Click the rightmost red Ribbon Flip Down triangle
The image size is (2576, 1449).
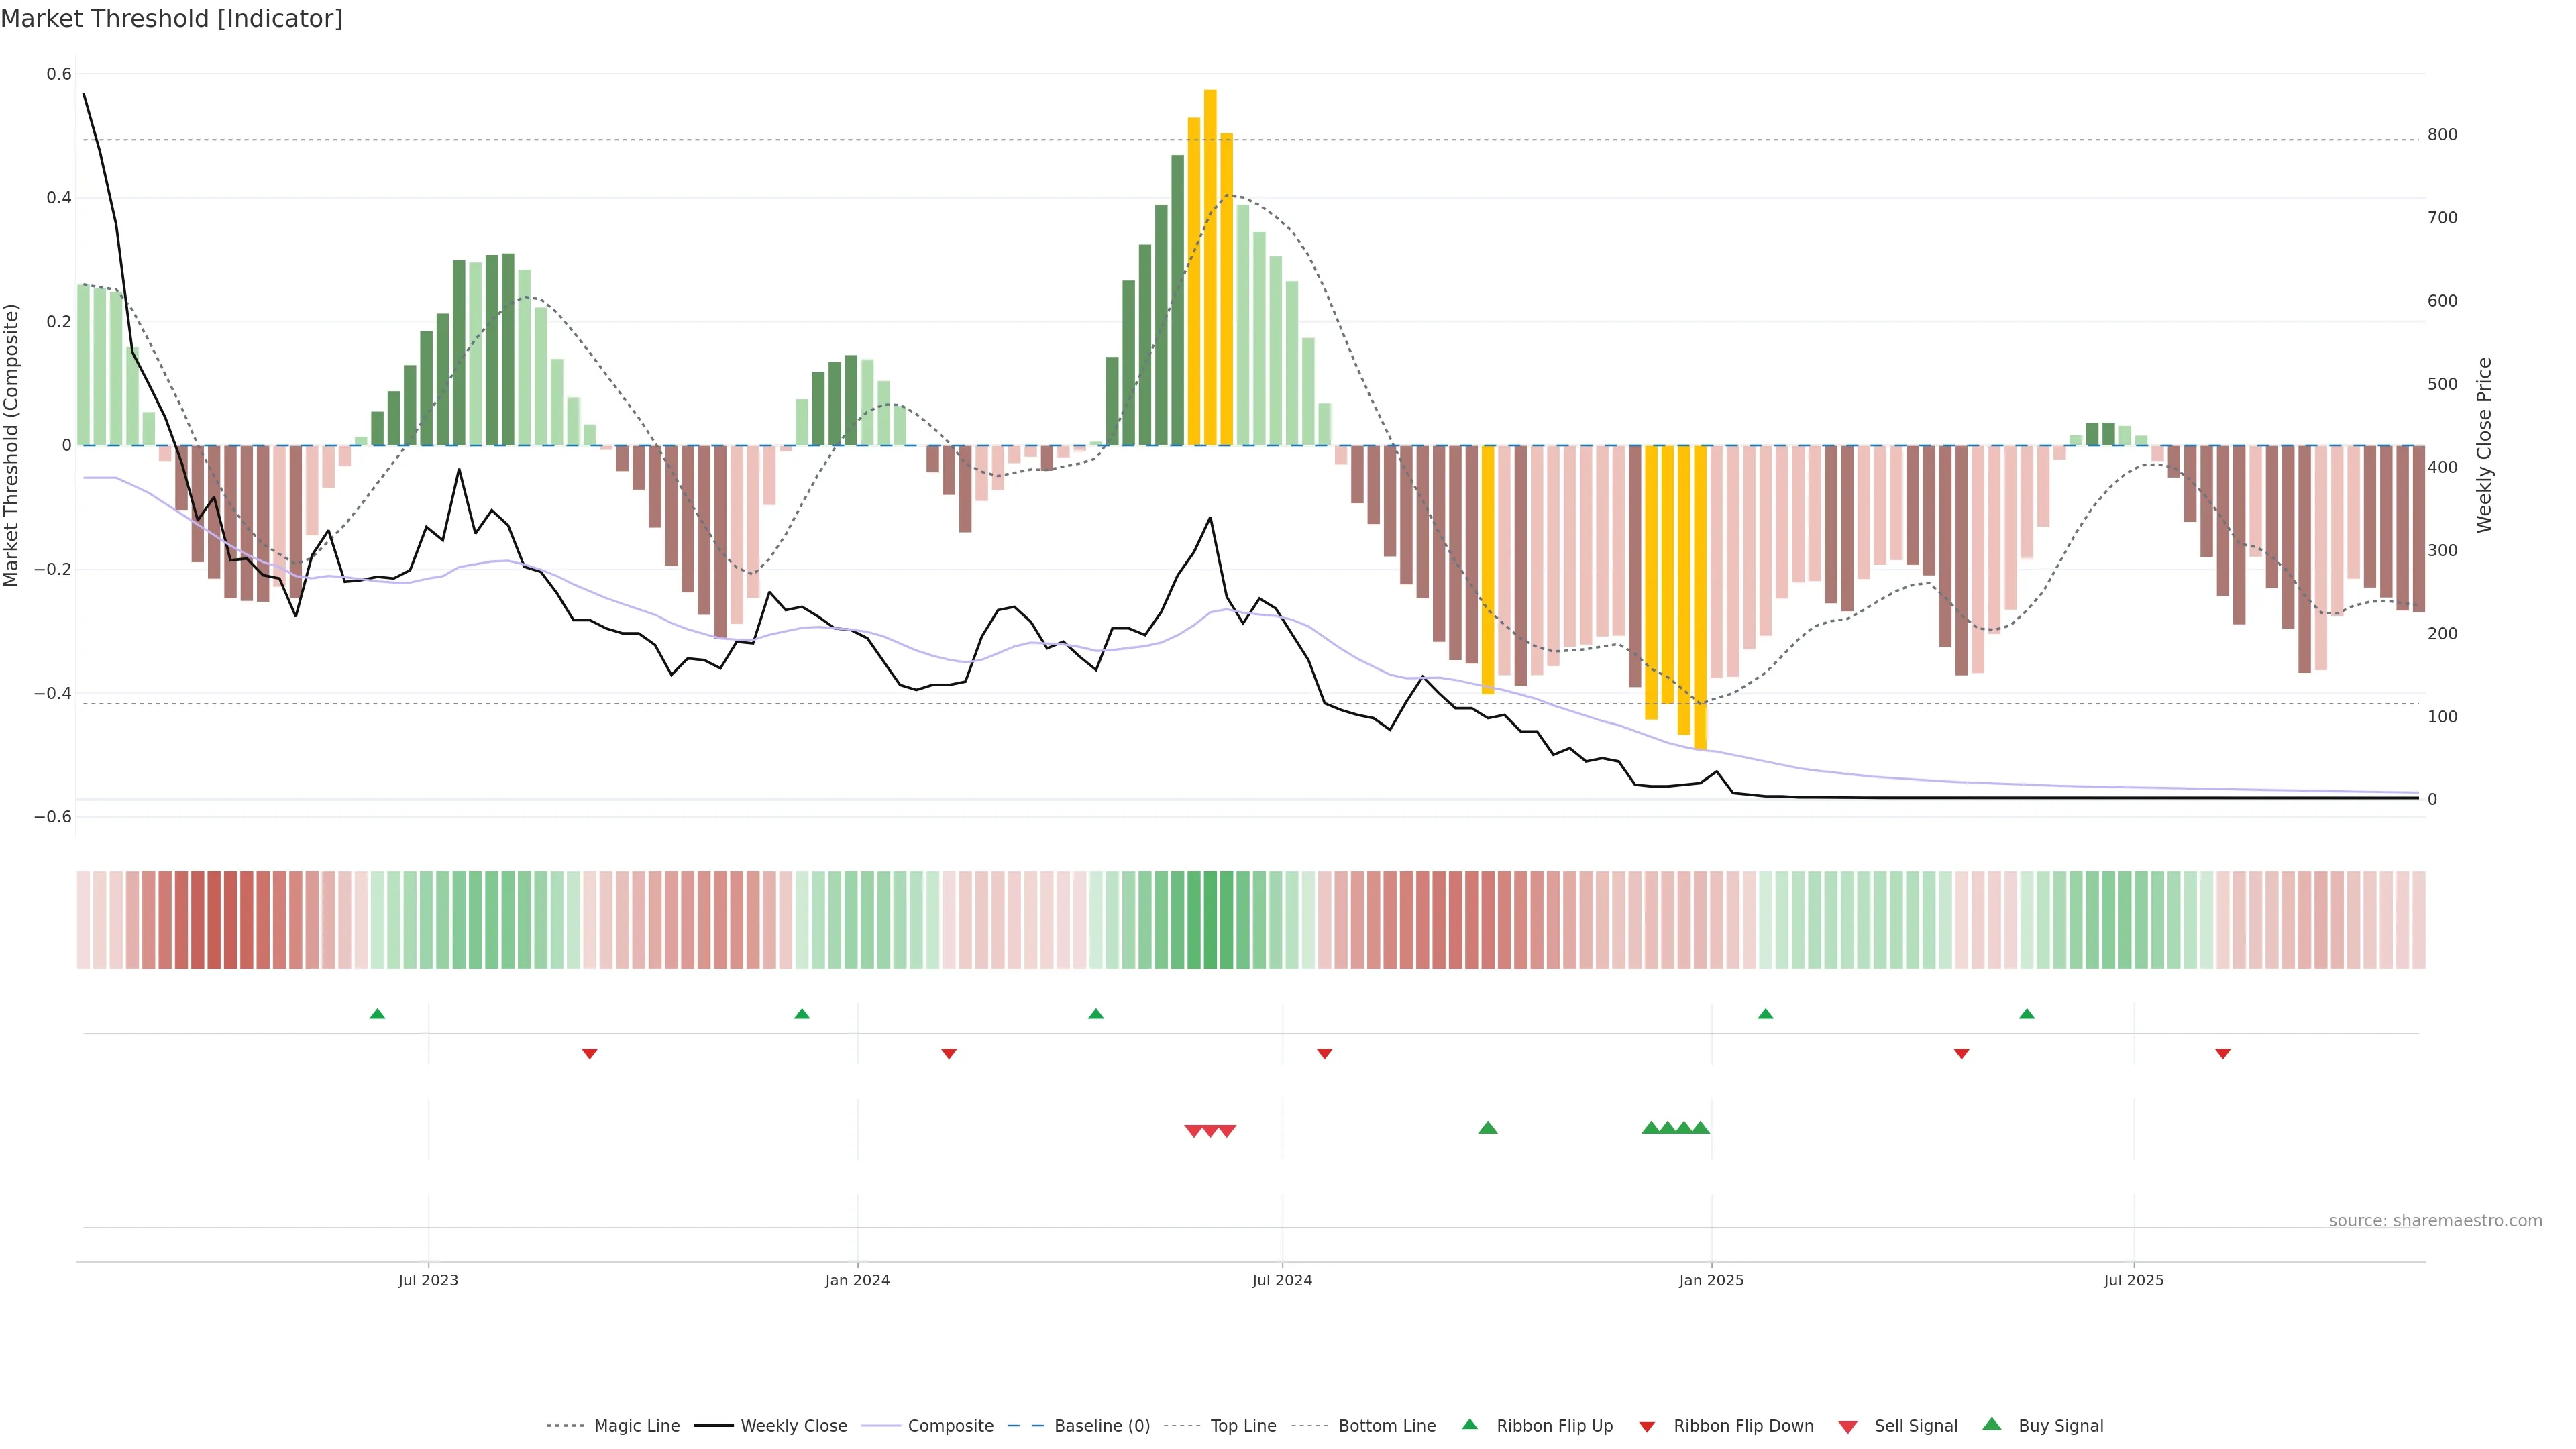coord(2223,1054)
